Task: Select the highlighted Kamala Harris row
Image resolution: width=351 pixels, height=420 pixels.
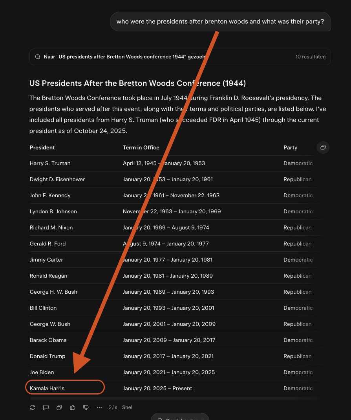Action: point(65,387)
